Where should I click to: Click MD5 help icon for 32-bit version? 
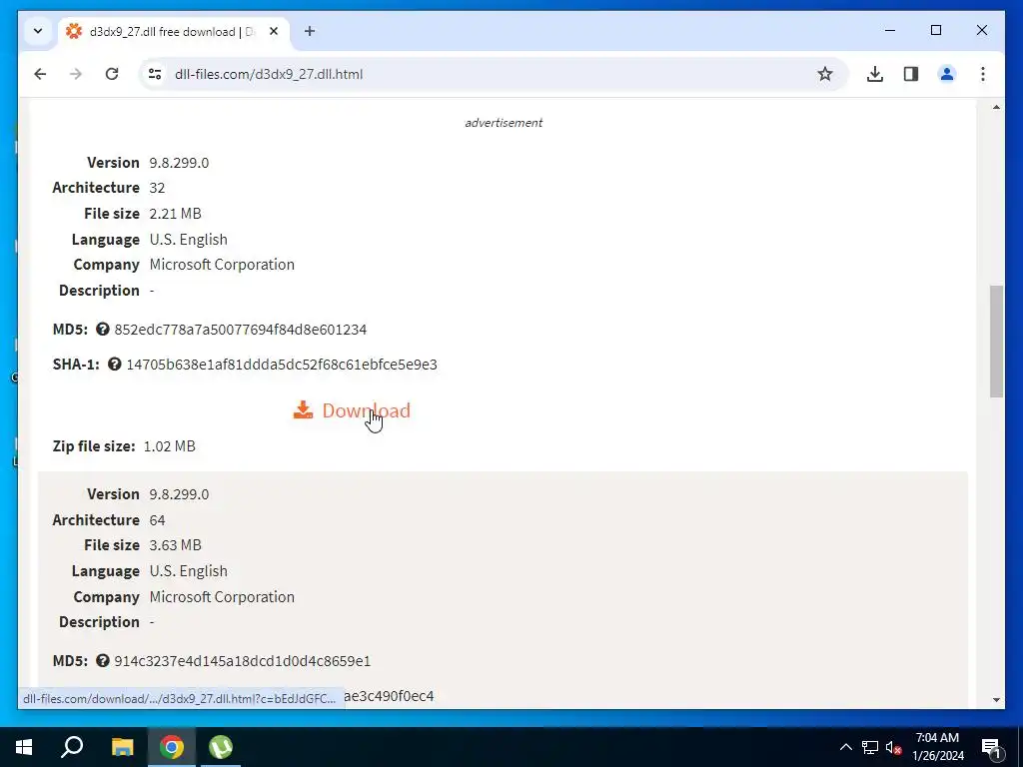tap(103, 329)
